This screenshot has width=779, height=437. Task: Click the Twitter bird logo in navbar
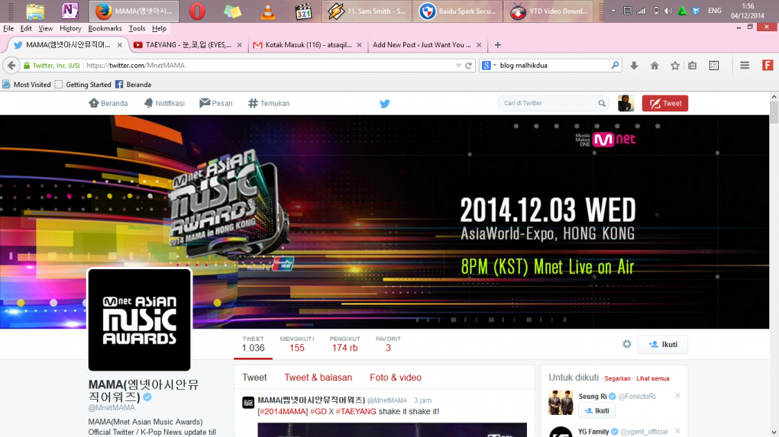tap(385, 104)
